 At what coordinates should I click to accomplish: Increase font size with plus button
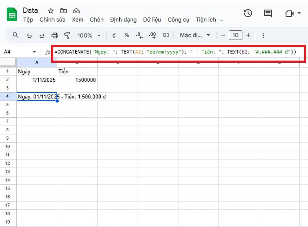(x=248, y=35)
